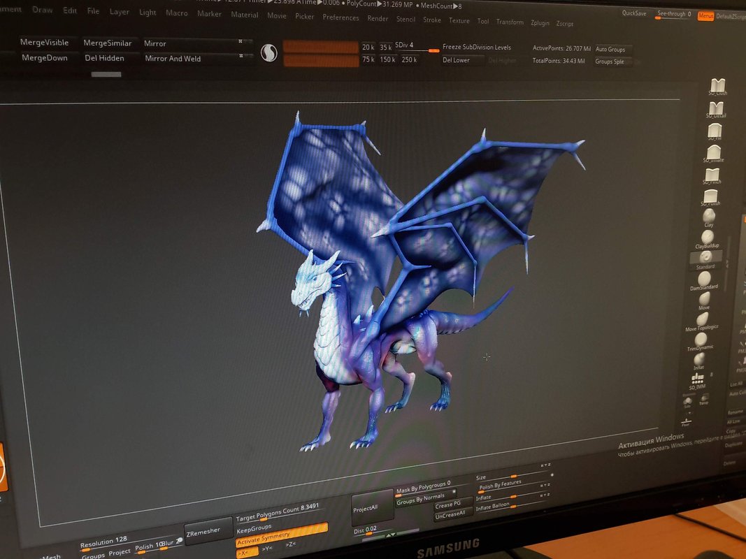Open the Macro menu
The height and width of the screenshot is (559, 746).
(176, 13)
